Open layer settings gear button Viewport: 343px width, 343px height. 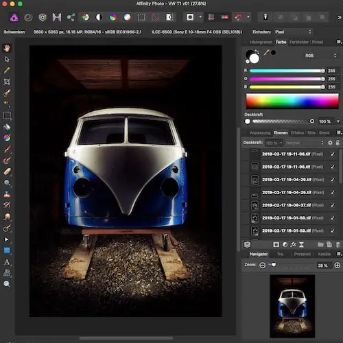tap(330, 143)
